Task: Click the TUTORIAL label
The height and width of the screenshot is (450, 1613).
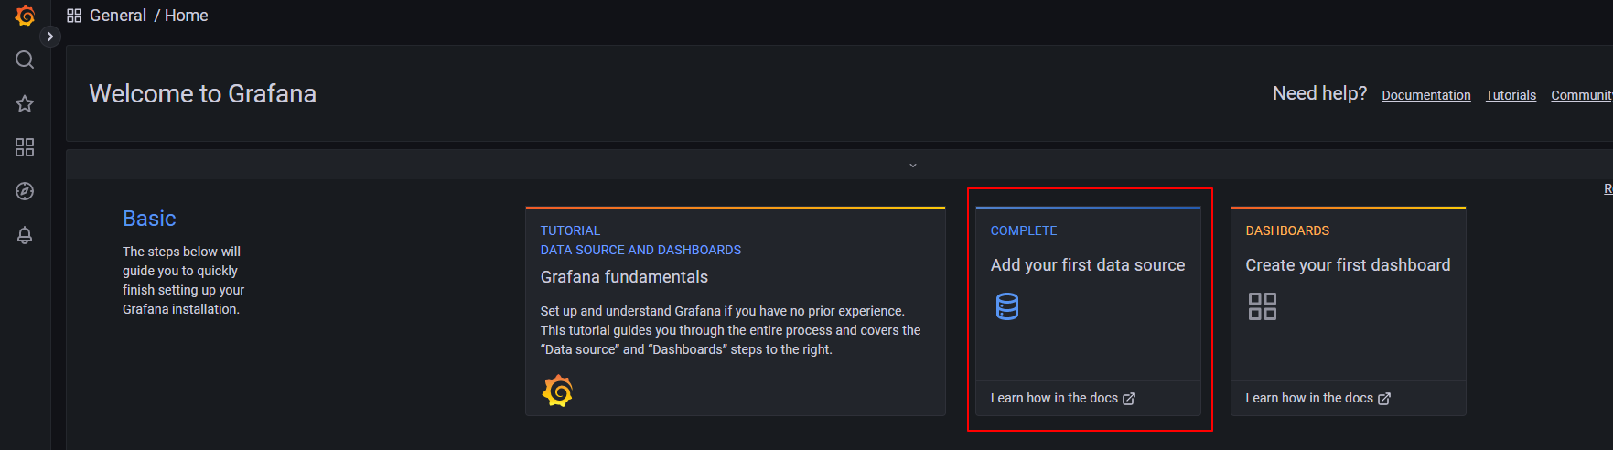Action: 570,230
